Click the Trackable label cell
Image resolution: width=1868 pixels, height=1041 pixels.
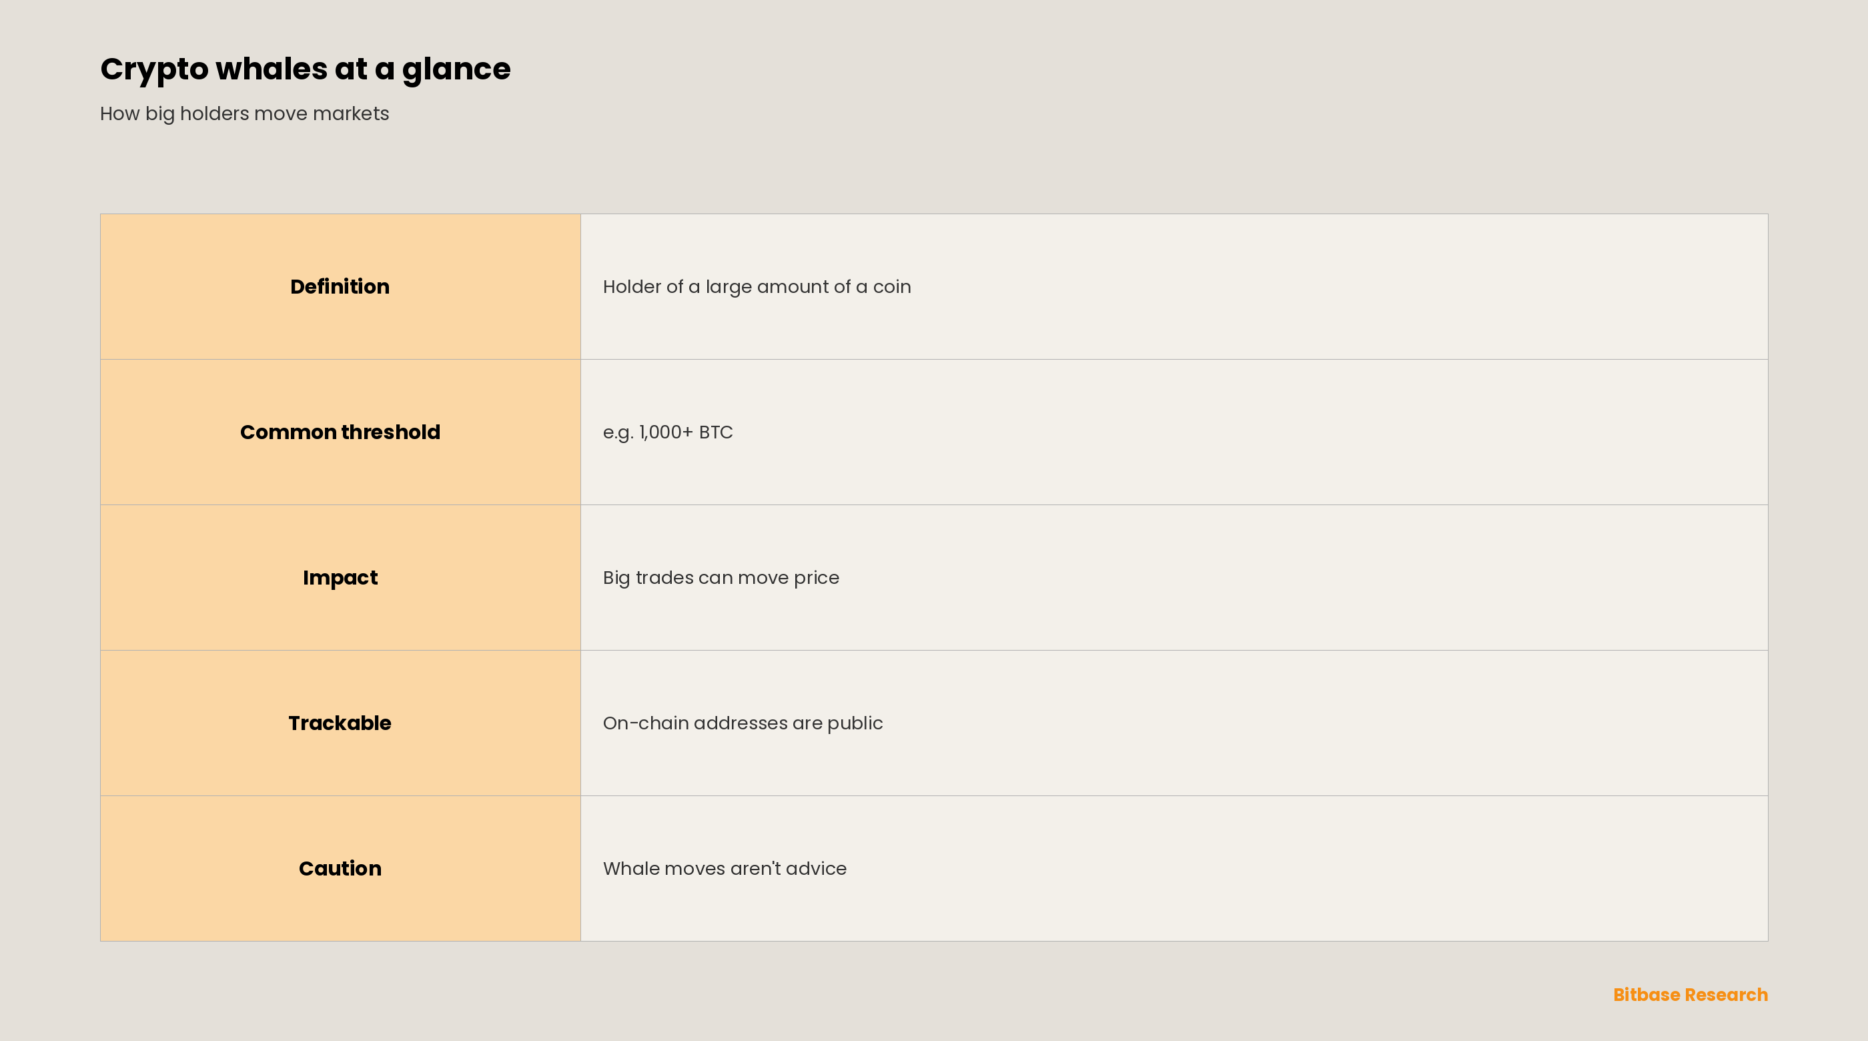pyautogui.click(x=340, y=723)
